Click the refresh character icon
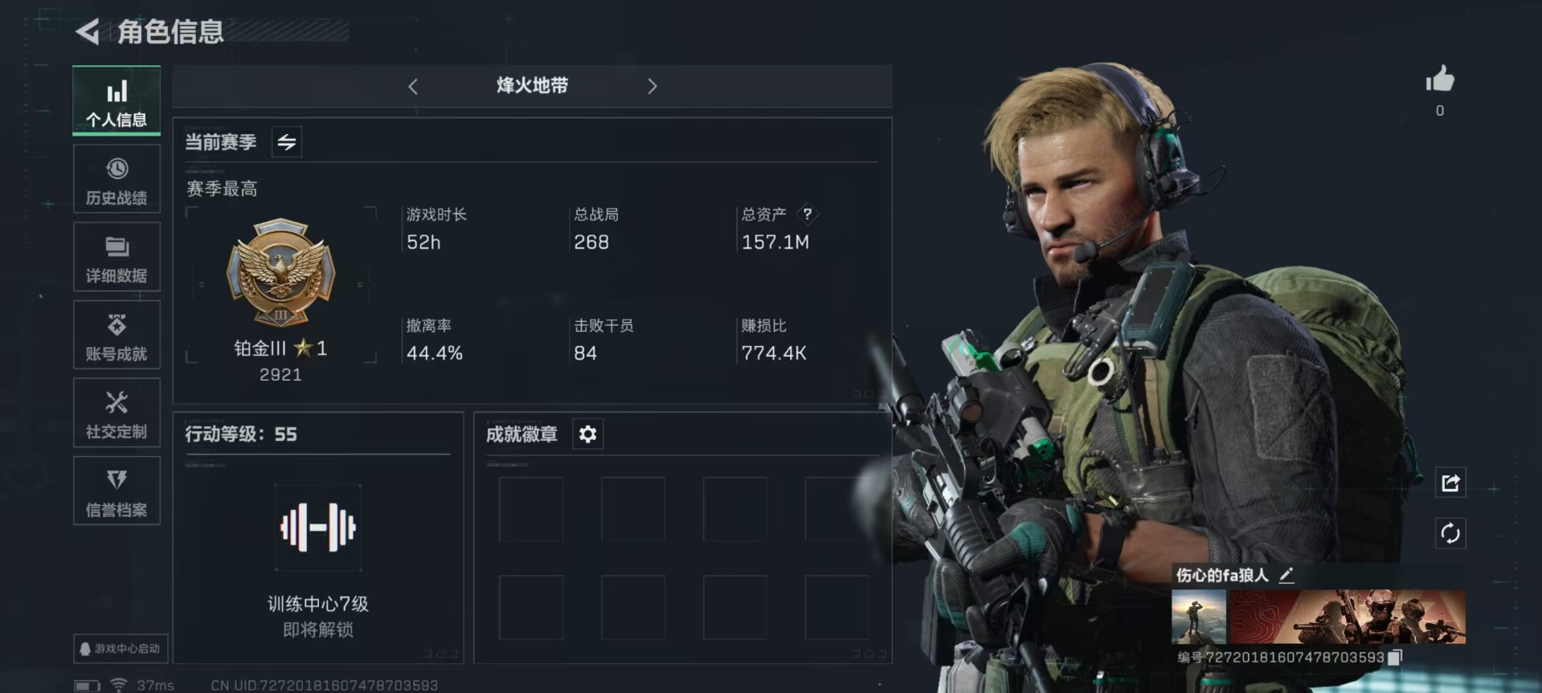The image size is (1542, 693). [1450, 533]
